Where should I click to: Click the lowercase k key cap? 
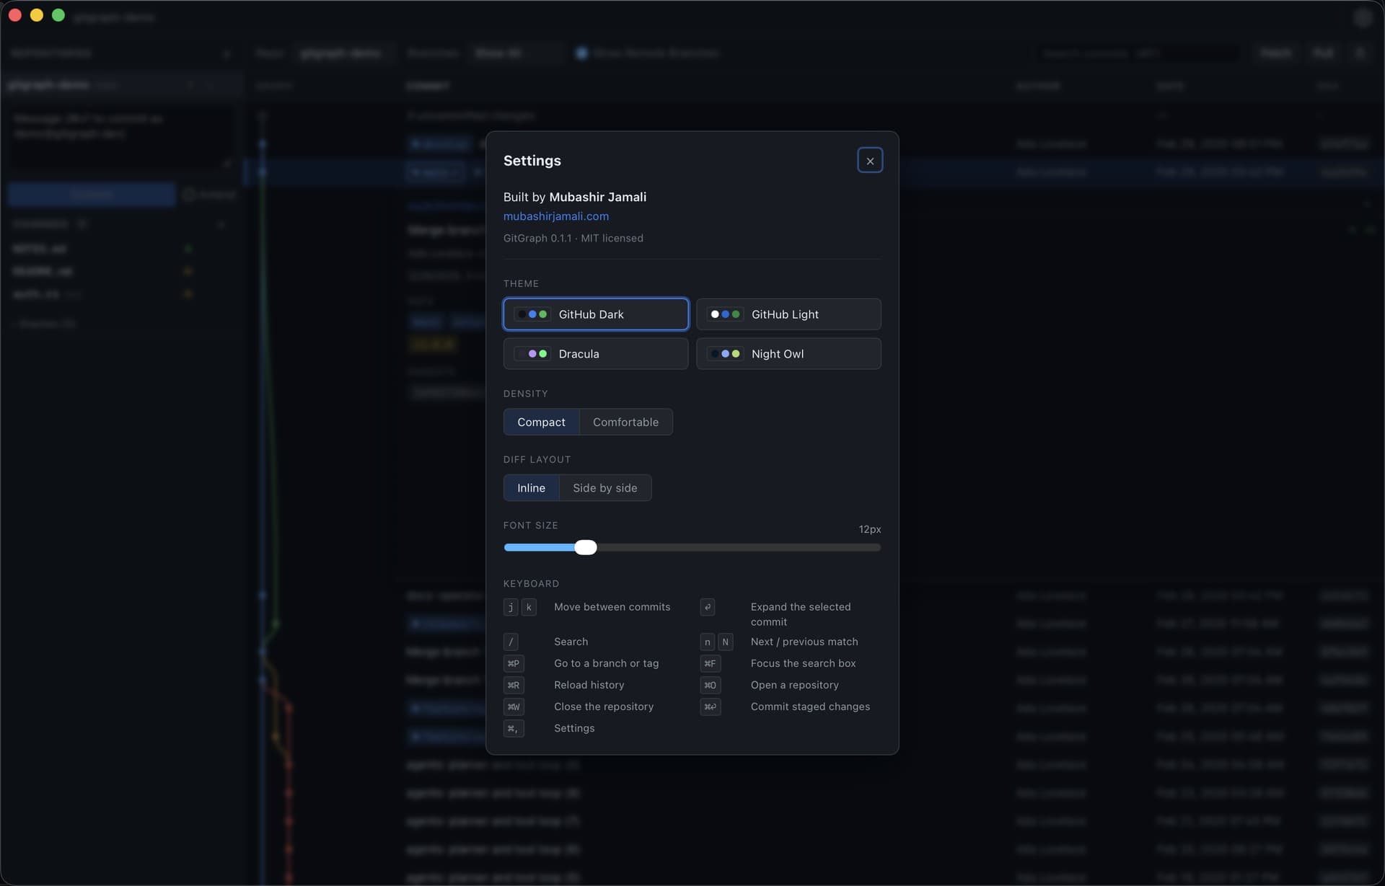click(529, 608)
